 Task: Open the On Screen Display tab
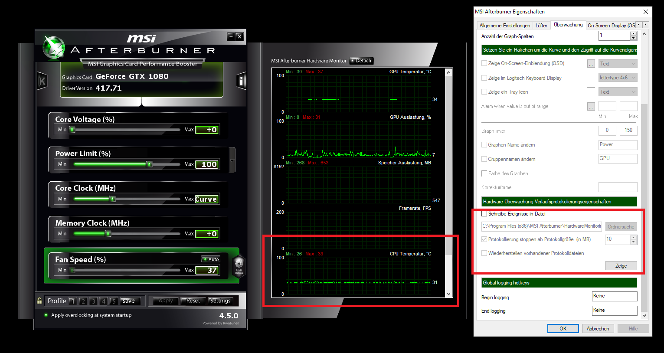pos(611,26)
